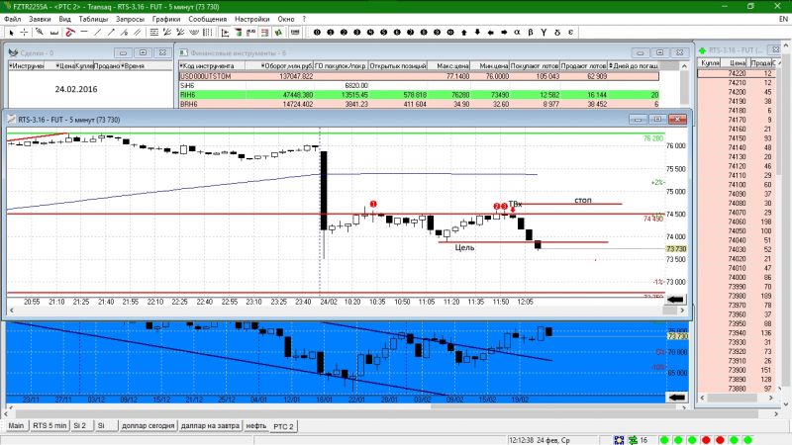Place the number 1 marker from toolbar
Image resolution: width=792 pixels, height=445 pixels.
point(331,33)
